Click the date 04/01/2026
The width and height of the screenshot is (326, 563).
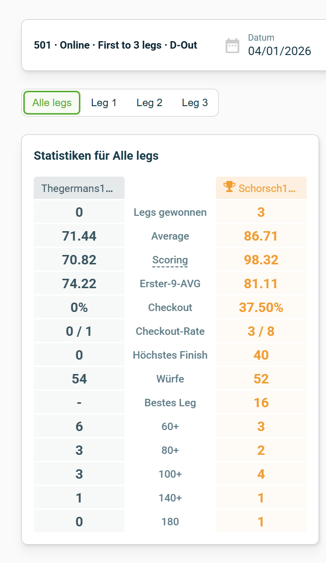(x=280, y=51)
